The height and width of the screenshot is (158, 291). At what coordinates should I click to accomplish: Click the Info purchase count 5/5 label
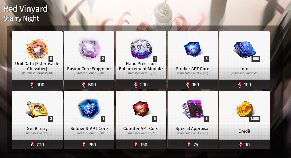coord(244,73)
